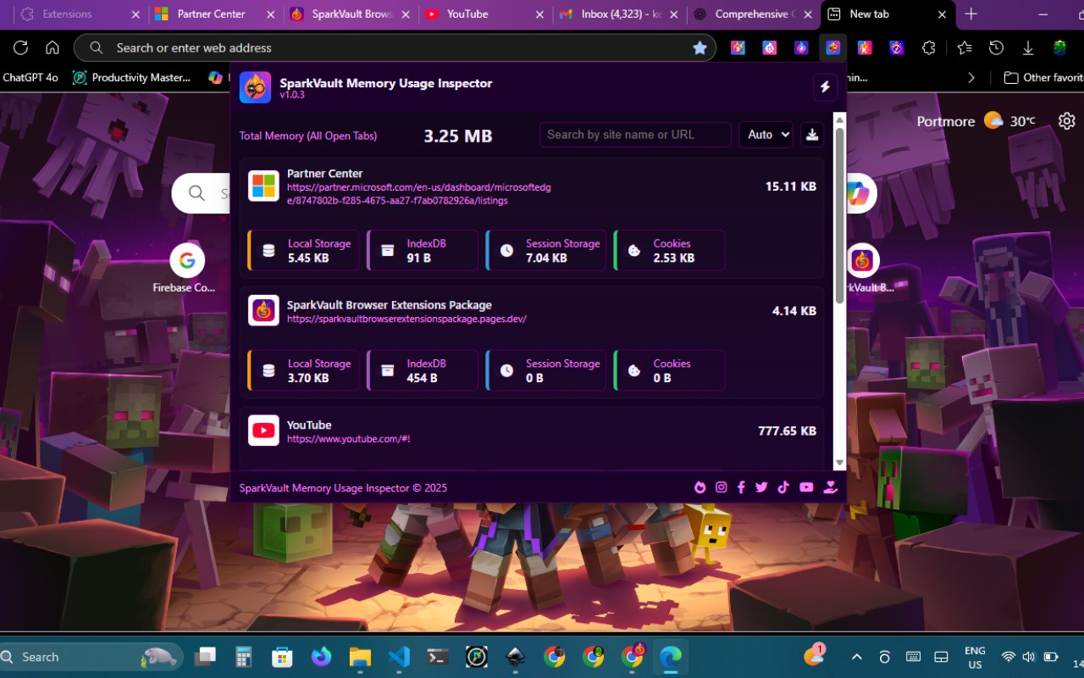
Task: Open the Twitter footer icon
Action: (x=761, y=487)
